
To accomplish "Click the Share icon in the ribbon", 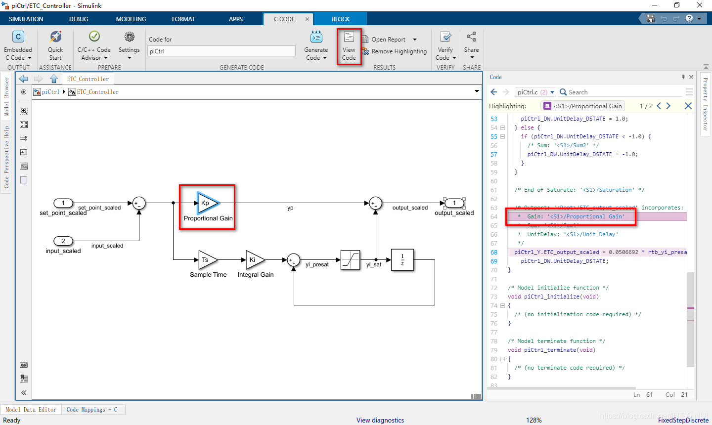I will [x=472, y=37].
